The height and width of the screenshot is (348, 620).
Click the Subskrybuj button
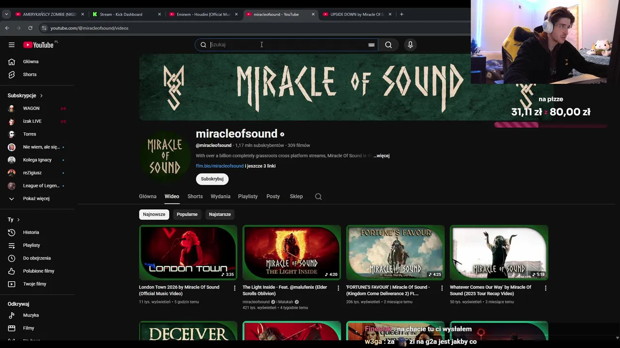pyautogui.click(x=212, y=179)
